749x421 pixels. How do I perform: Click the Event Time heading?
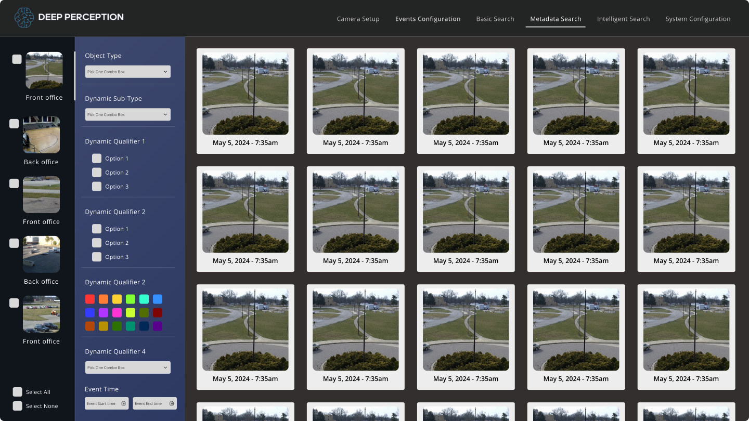tap(101, 389)
